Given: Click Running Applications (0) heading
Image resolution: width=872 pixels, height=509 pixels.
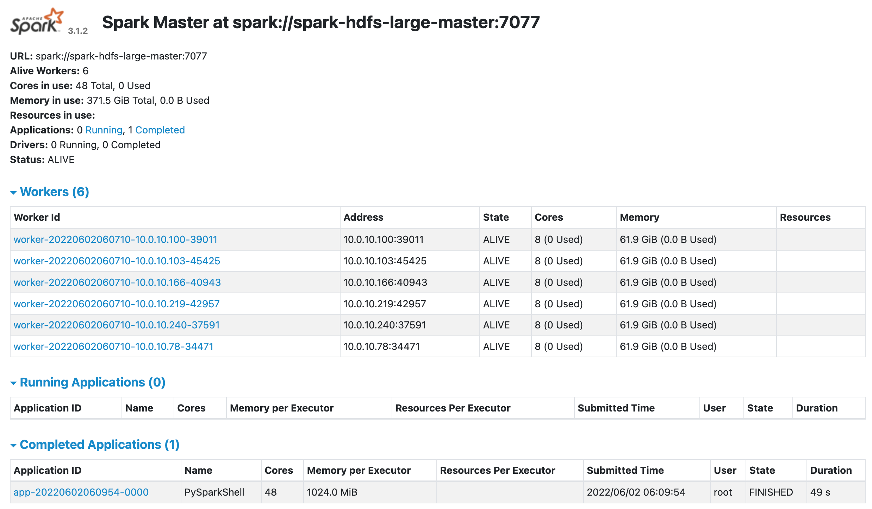Looking at the screenshot, I should click(x=93, y=382).
